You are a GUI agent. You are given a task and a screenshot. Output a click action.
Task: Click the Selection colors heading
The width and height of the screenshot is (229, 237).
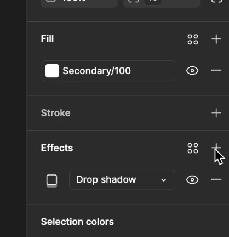[x=77, y=222]
